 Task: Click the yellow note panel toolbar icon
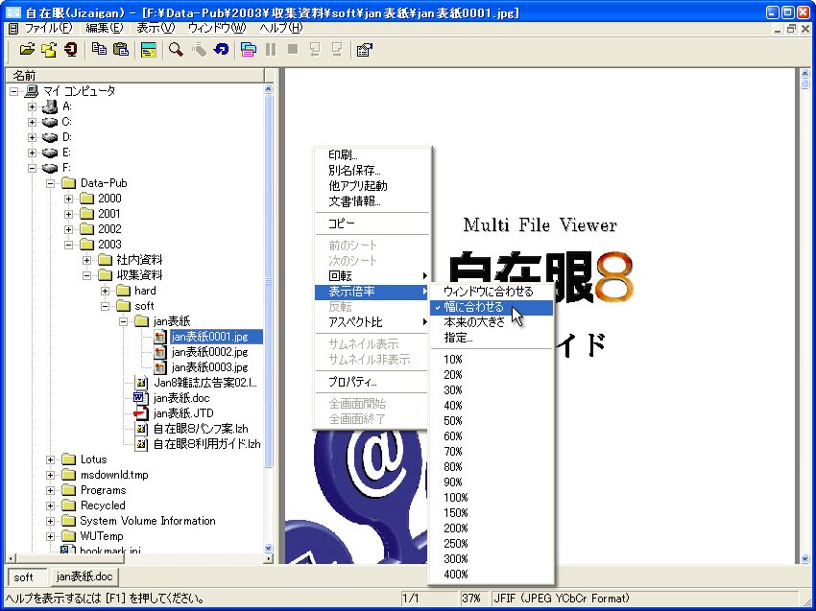click(148, 50)
